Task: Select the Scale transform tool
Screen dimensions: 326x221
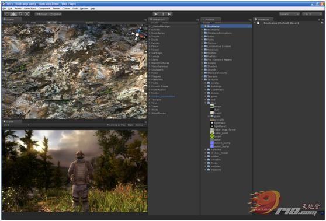Action: (x=27, y=14)
